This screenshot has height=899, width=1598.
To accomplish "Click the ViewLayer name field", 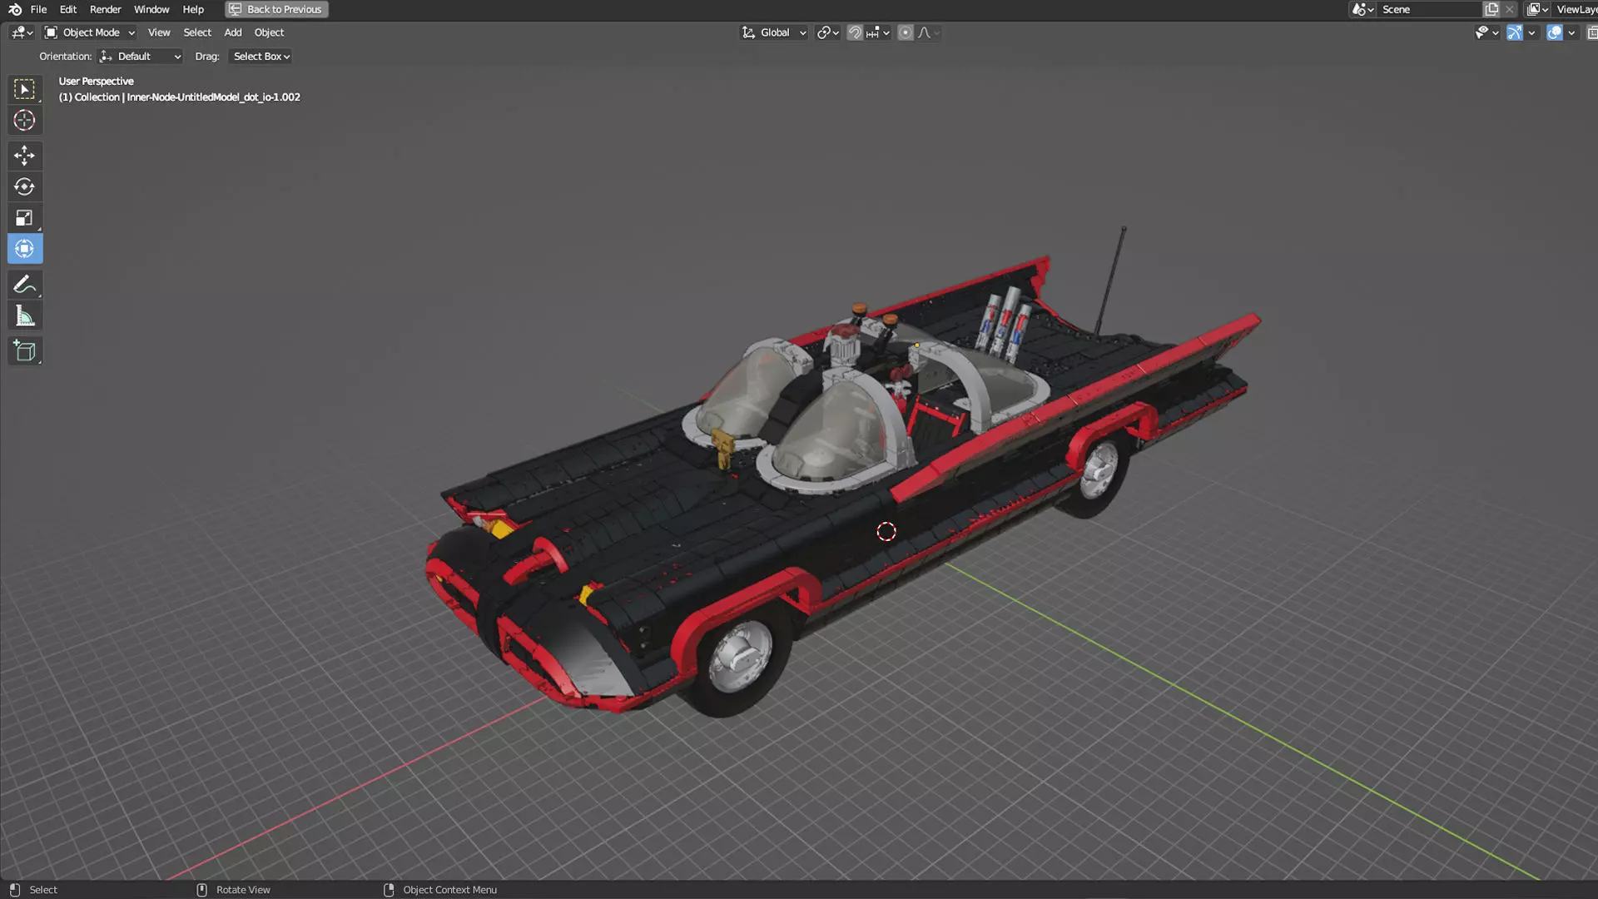I will click(1576, 9).
